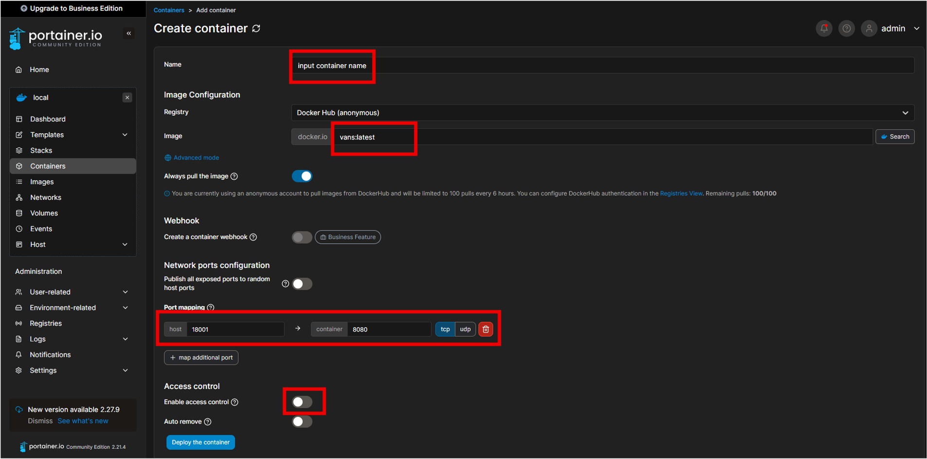Click the red delete port mapping icon

pos(485,329)
